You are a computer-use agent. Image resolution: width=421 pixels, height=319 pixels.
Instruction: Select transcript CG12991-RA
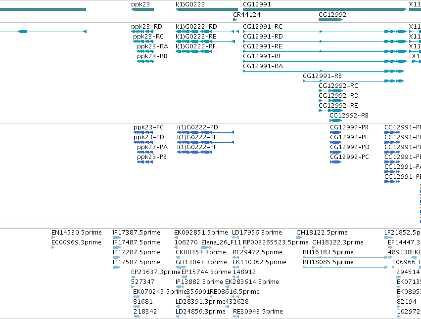[323, 71]
